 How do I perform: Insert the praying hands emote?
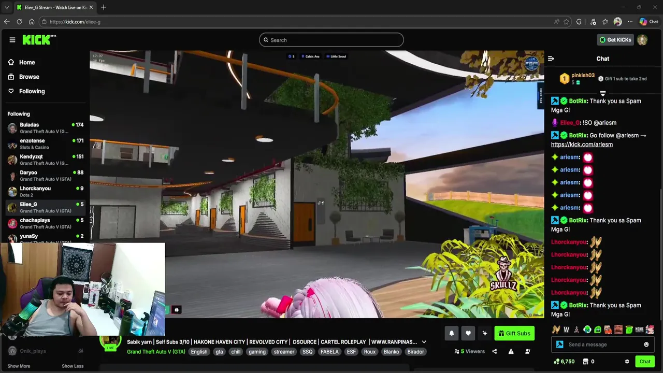[556, 329]
